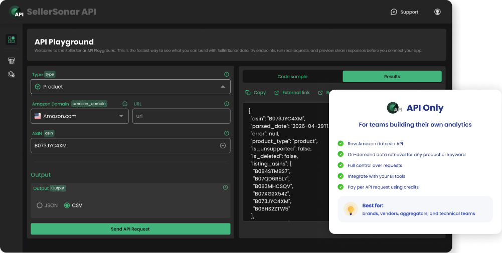The height and width of the screenshot is (253, 502).
Task: Click the SellerSonar API logo icon
Action: point(16,12)
